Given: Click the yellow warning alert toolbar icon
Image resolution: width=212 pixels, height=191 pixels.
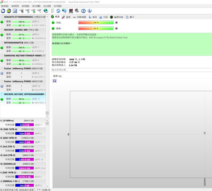Looking at the screenshot, I should (9, 11).
